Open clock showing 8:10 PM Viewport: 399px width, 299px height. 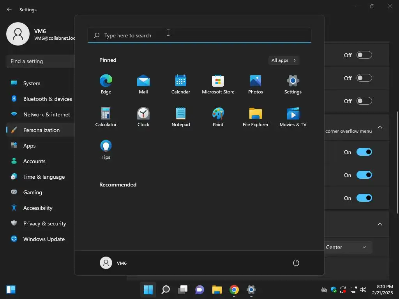pyautogui.click(x=383, y=290)
